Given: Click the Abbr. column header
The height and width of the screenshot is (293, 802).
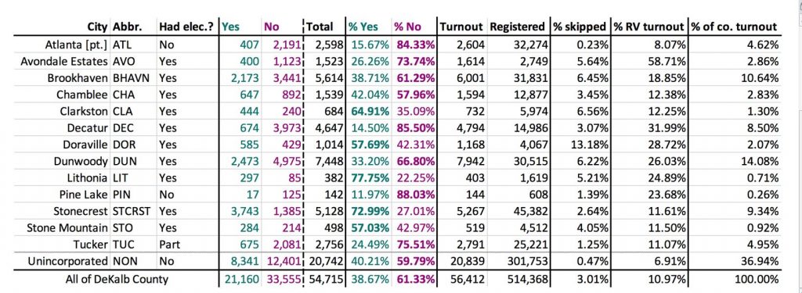Looking at the screenshot, I should (128, 27).
